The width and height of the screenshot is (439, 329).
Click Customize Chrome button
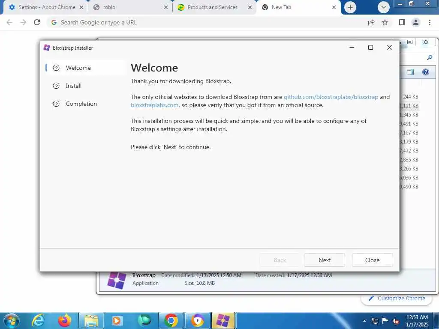coord(397,299)
